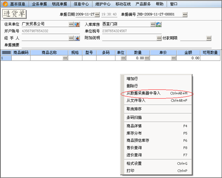This screenshot has width=222, height=178.
Task: Click the person search icon beside 经手人
Action: pos(77,38)
